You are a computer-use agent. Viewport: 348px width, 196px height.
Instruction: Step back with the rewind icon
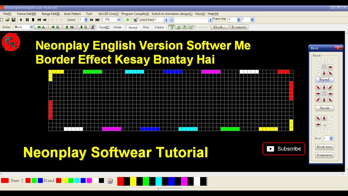(45, 20)
